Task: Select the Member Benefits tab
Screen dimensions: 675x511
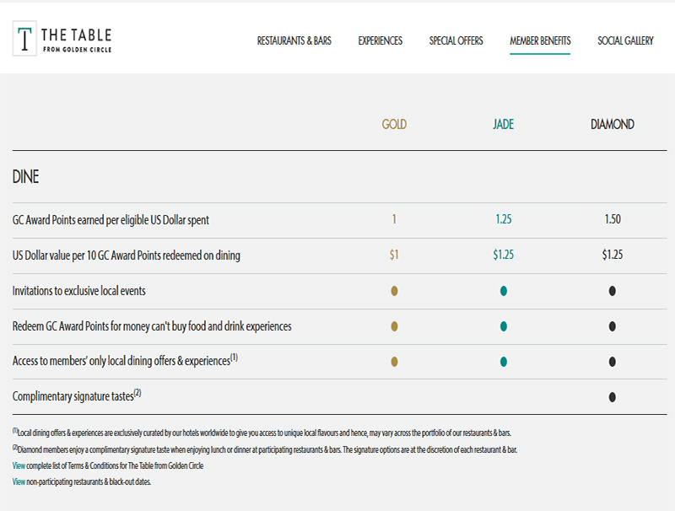Action: click(x=540, y=40)
